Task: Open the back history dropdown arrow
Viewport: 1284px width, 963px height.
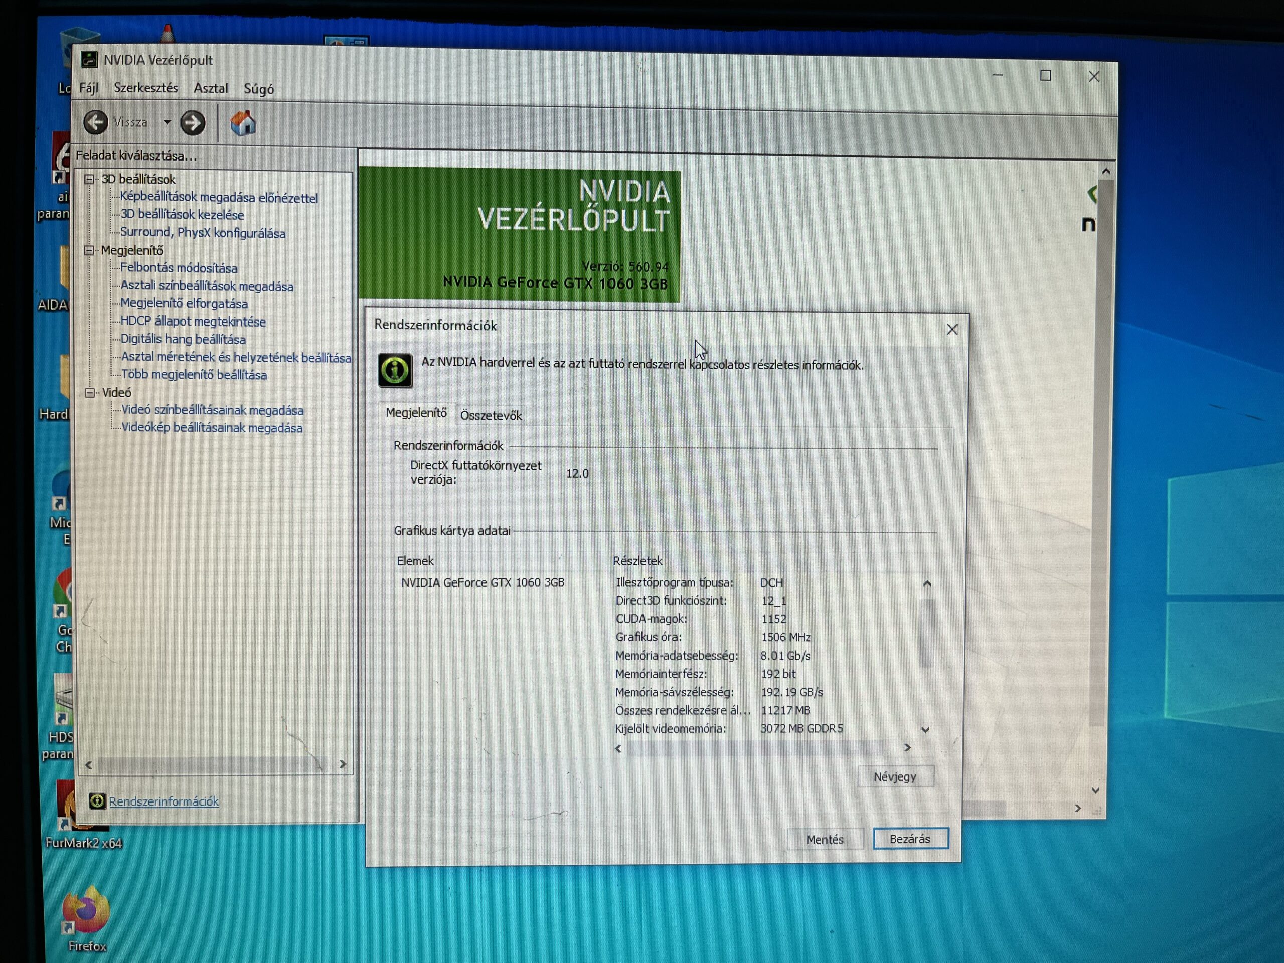Action: tap(167, 122)
